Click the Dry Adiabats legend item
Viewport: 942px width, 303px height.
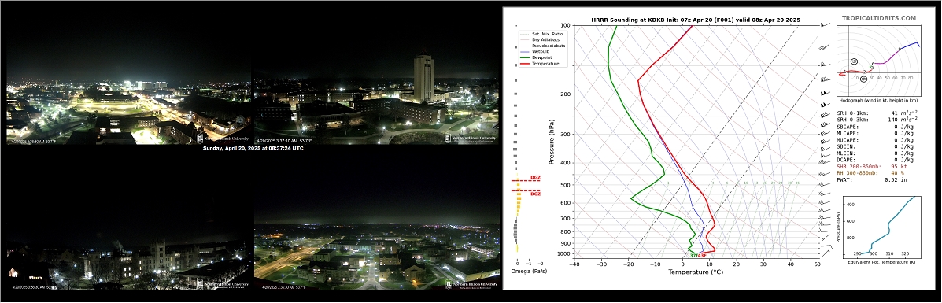point(540,39)
